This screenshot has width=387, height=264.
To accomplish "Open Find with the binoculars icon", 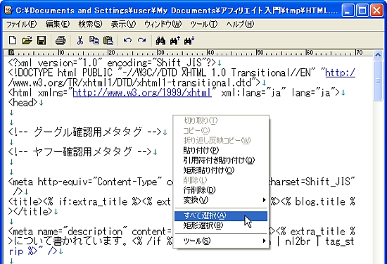I will point(160,41).
